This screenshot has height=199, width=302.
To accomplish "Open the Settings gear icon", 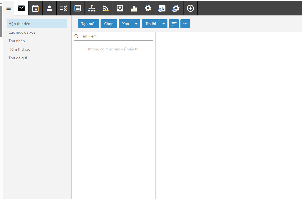I will (x=148, y=8).
